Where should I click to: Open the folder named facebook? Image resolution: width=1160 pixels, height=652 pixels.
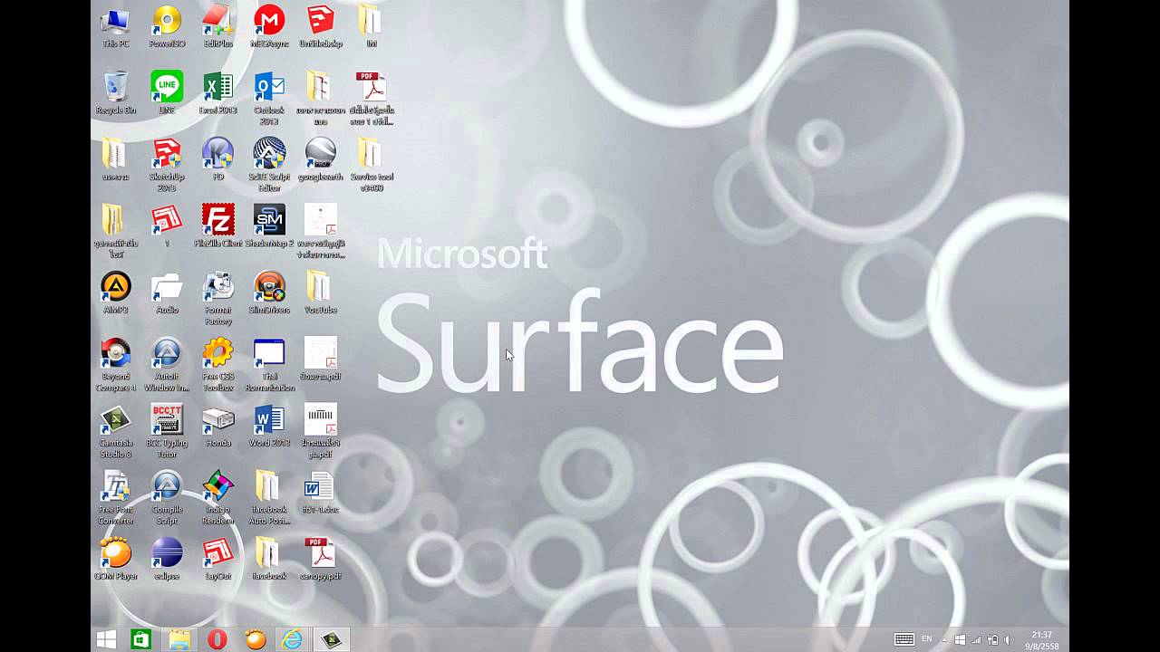(x=269, y=559)
